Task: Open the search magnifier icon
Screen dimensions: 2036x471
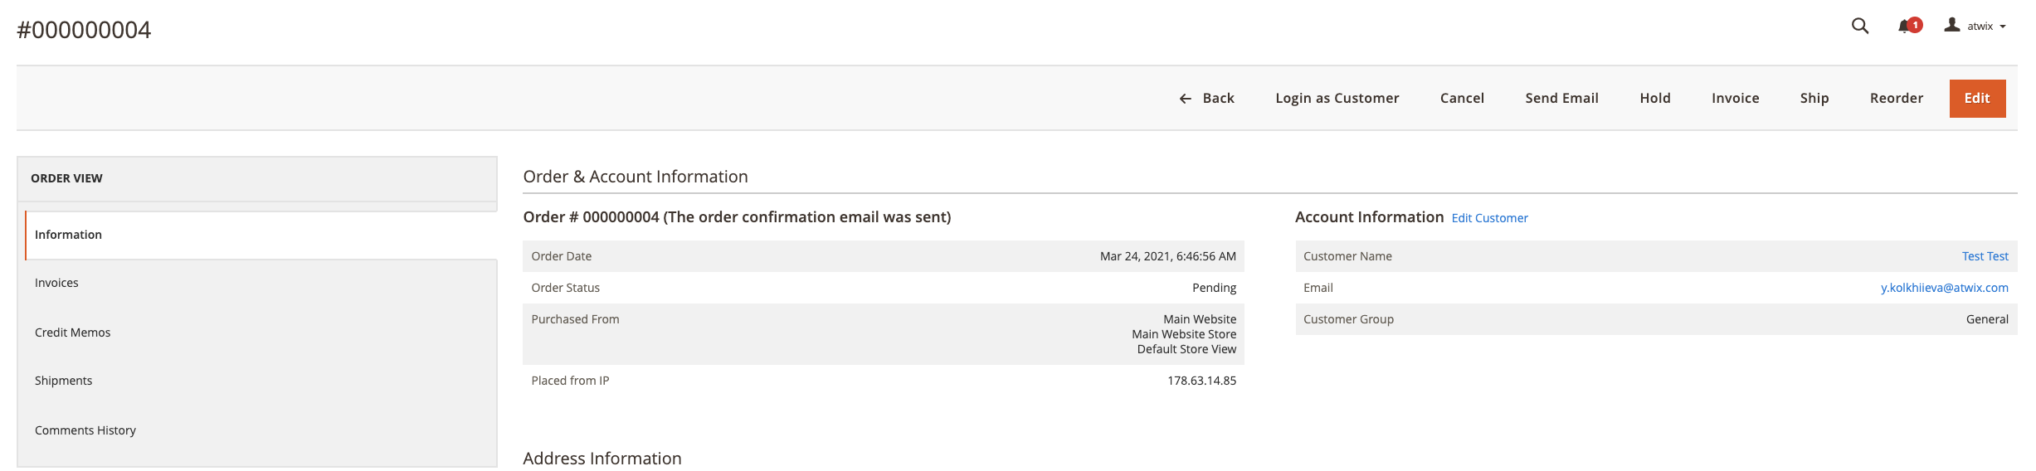Action: tap(1860, 26)
